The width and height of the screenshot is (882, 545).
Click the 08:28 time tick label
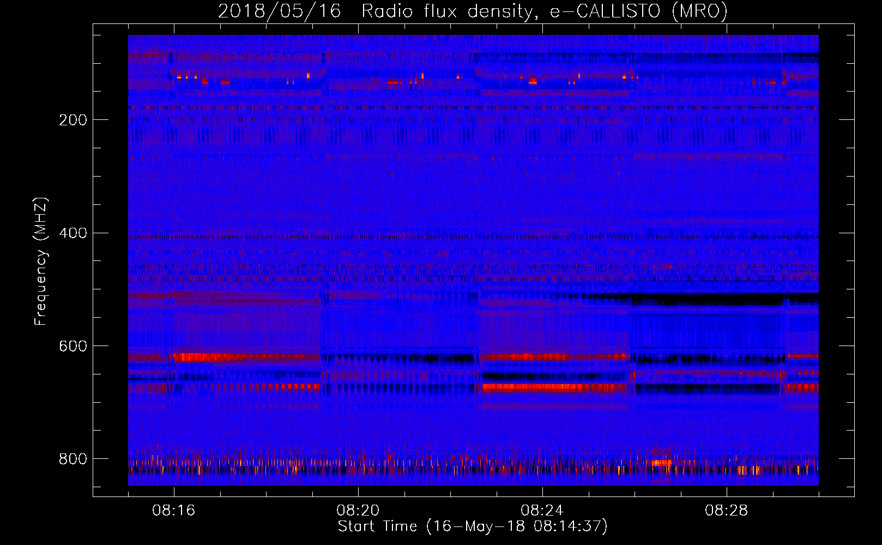(727, 511)
